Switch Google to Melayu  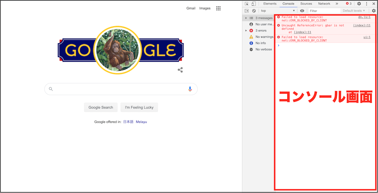[x=141, y=122]
